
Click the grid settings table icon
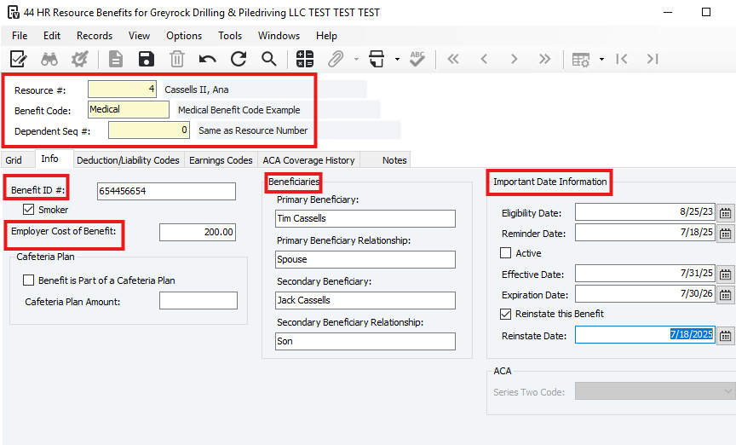coord(581,59)
